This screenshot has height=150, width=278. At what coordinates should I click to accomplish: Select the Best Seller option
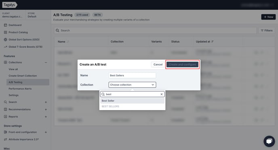[132, 101]
